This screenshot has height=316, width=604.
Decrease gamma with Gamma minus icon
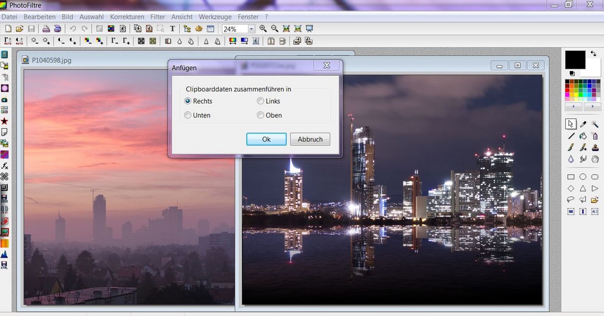114,41
